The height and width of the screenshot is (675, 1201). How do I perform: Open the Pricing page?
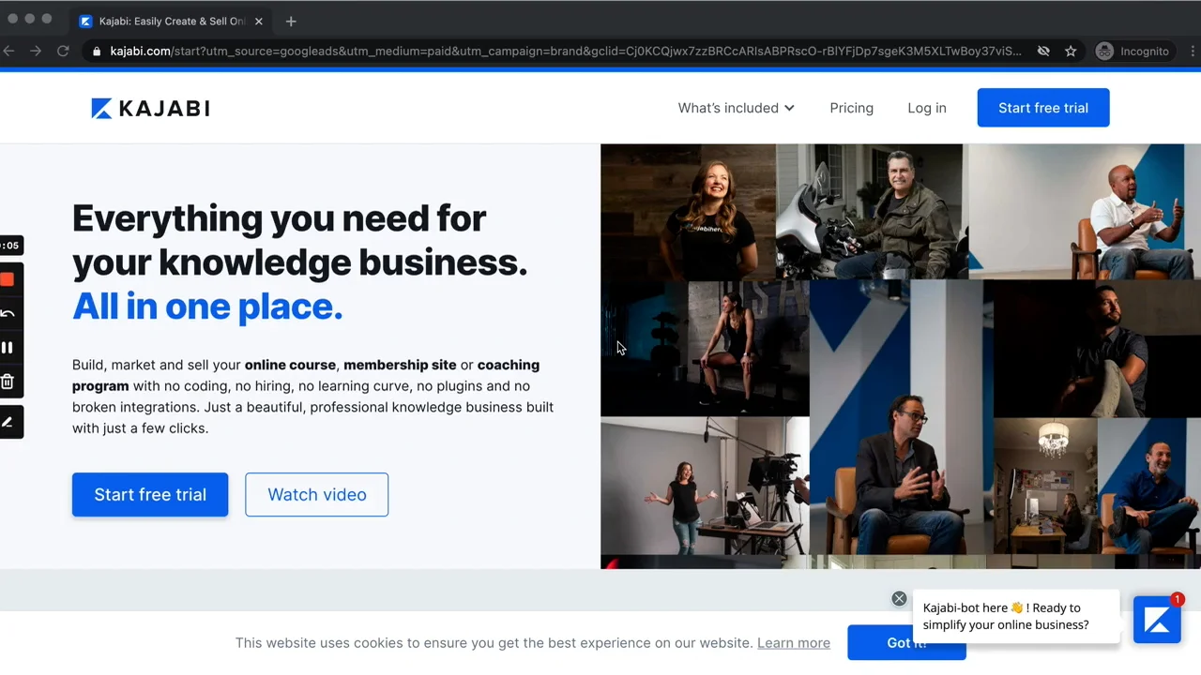click(851, 108)
